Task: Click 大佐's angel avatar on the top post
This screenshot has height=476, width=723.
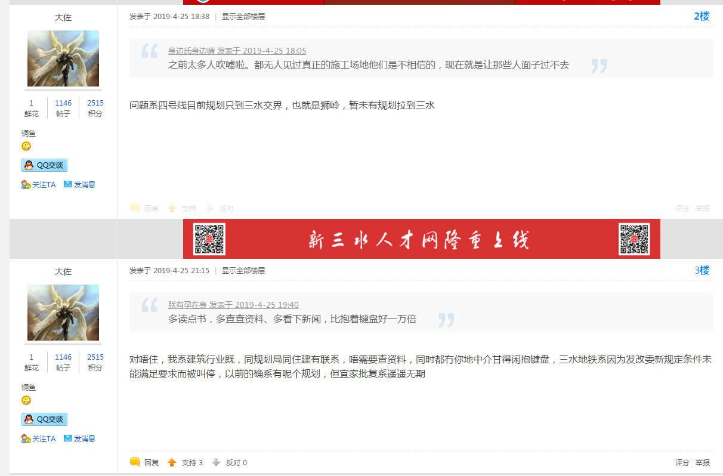Action: click(x=63, y=58)
